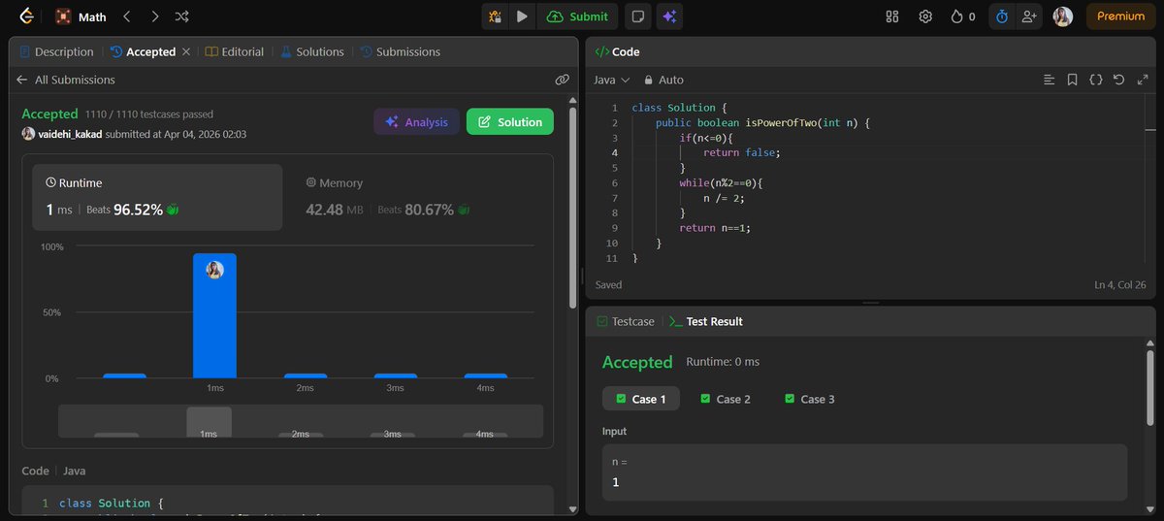This screenshot has width=1164, height=521.
Task: Click the runtime beats clap icon
Action: 174,210
